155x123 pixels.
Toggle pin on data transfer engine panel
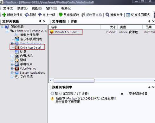point(149,87)
